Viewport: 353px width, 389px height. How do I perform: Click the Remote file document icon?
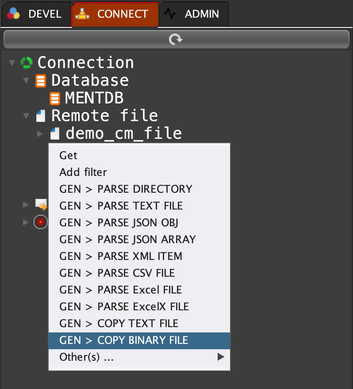41,116
